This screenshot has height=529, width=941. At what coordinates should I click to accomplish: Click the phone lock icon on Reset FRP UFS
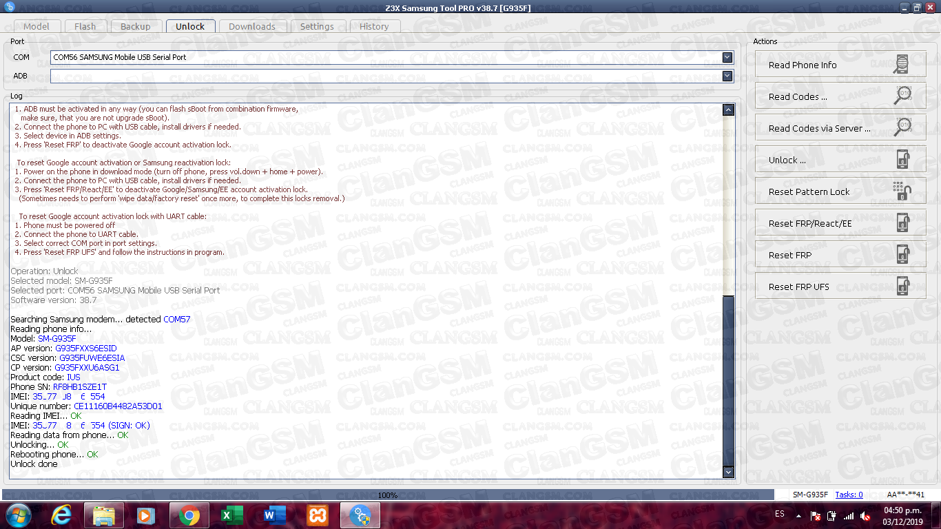[x=902, y=287]
